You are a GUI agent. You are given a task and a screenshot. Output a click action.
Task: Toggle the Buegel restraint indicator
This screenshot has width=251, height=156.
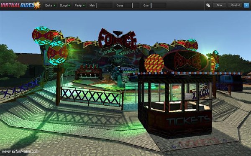(x=65, y=5)
